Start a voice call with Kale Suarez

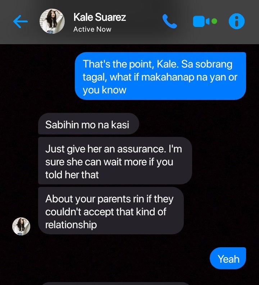(169, 21)
